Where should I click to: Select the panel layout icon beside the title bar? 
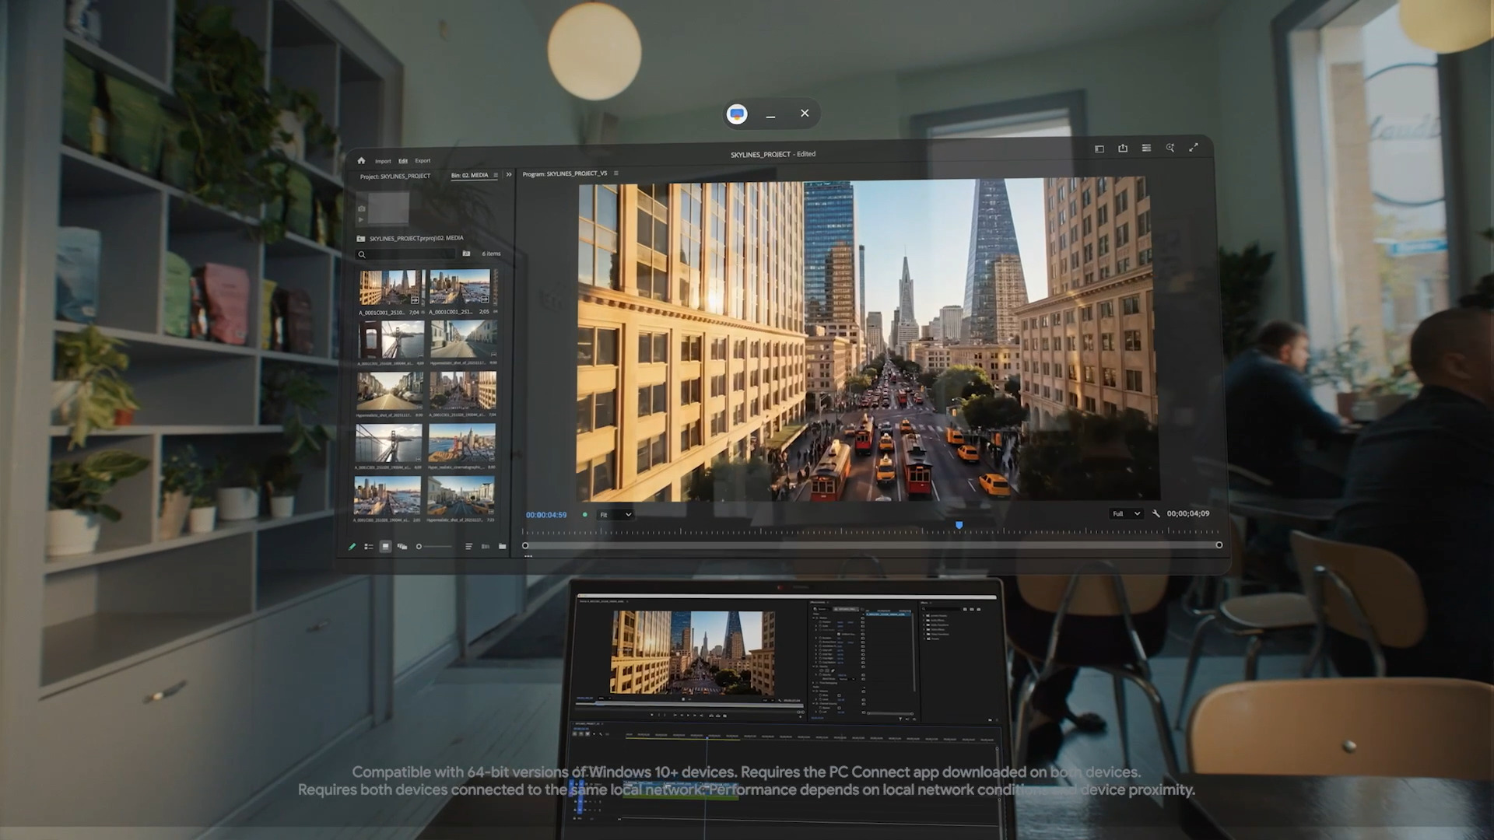coord(1099,148)
